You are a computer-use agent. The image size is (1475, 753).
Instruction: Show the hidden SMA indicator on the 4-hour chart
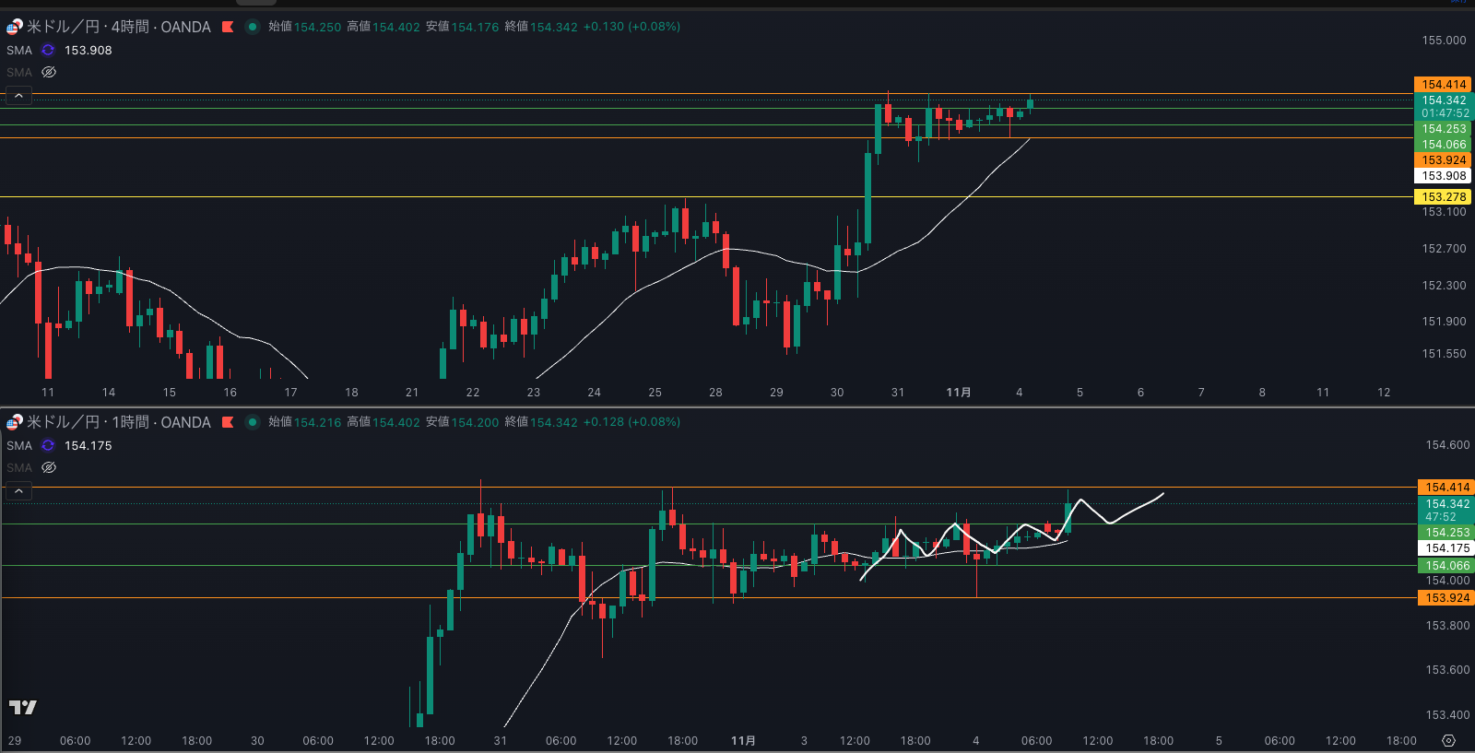(x=49, y=72)
